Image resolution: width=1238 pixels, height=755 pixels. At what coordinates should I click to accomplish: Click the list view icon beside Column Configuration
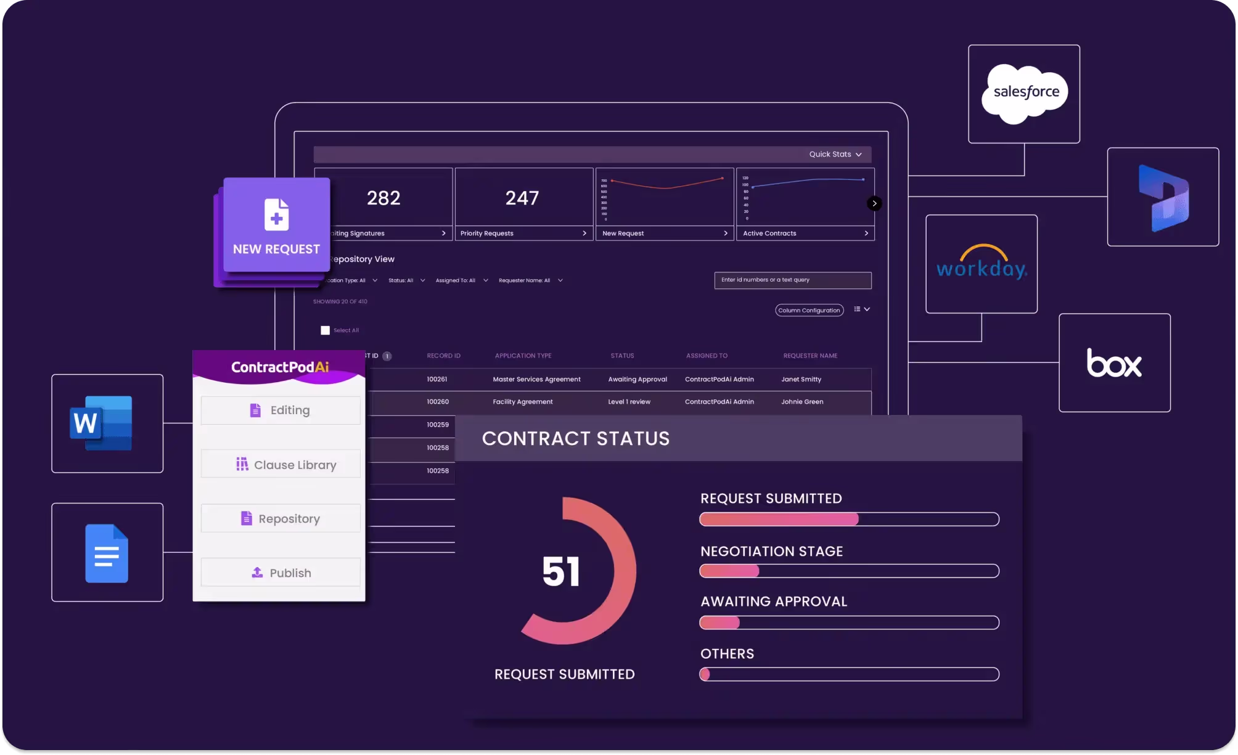tap(857, 309)
